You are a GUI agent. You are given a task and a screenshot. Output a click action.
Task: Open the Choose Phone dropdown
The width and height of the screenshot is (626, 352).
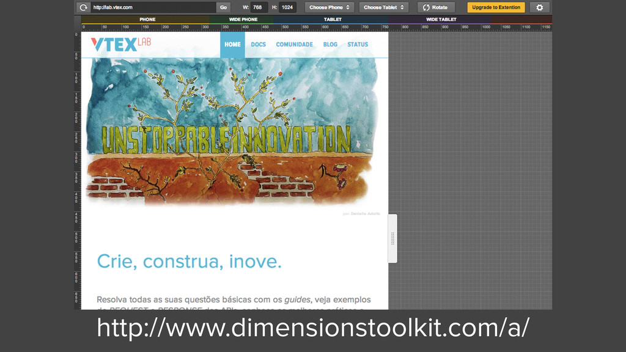point(330,7)
